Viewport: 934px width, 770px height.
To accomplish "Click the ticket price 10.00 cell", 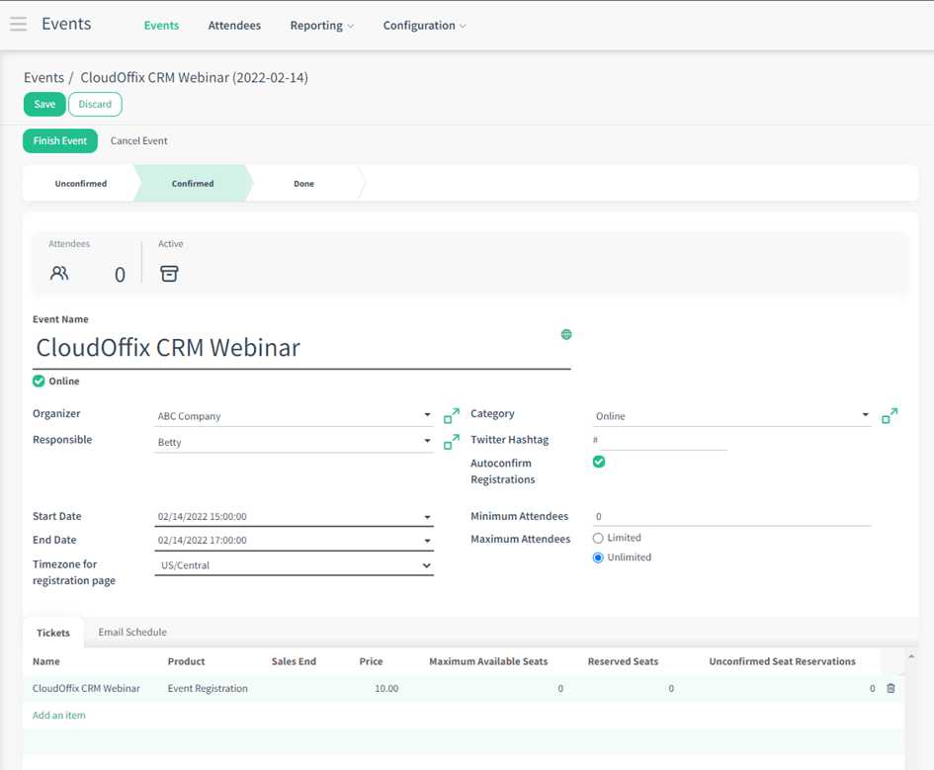I will coord(386,688).
